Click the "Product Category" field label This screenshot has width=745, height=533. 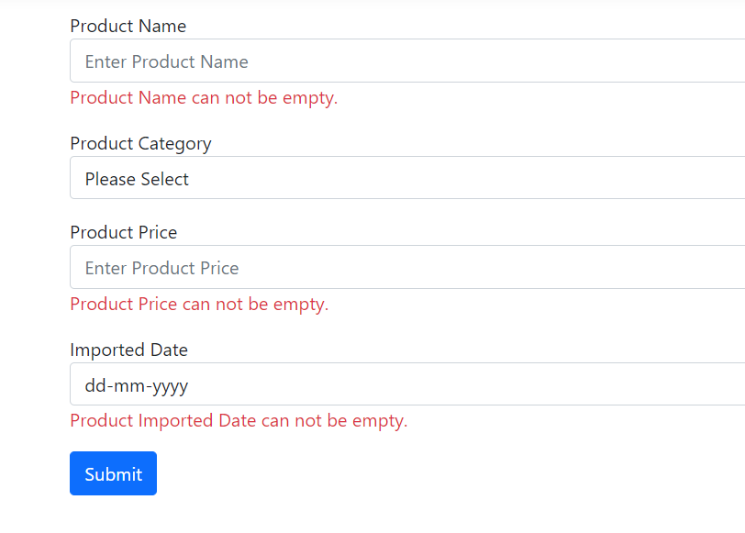[140, 143]
